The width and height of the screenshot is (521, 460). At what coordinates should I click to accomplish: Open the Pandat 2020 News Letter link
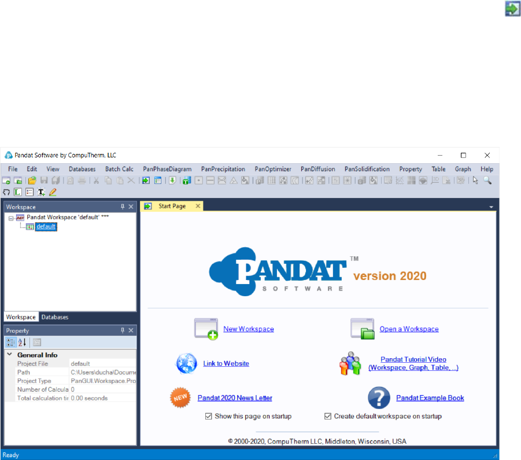pyautogui.click(x=235, y=398)
